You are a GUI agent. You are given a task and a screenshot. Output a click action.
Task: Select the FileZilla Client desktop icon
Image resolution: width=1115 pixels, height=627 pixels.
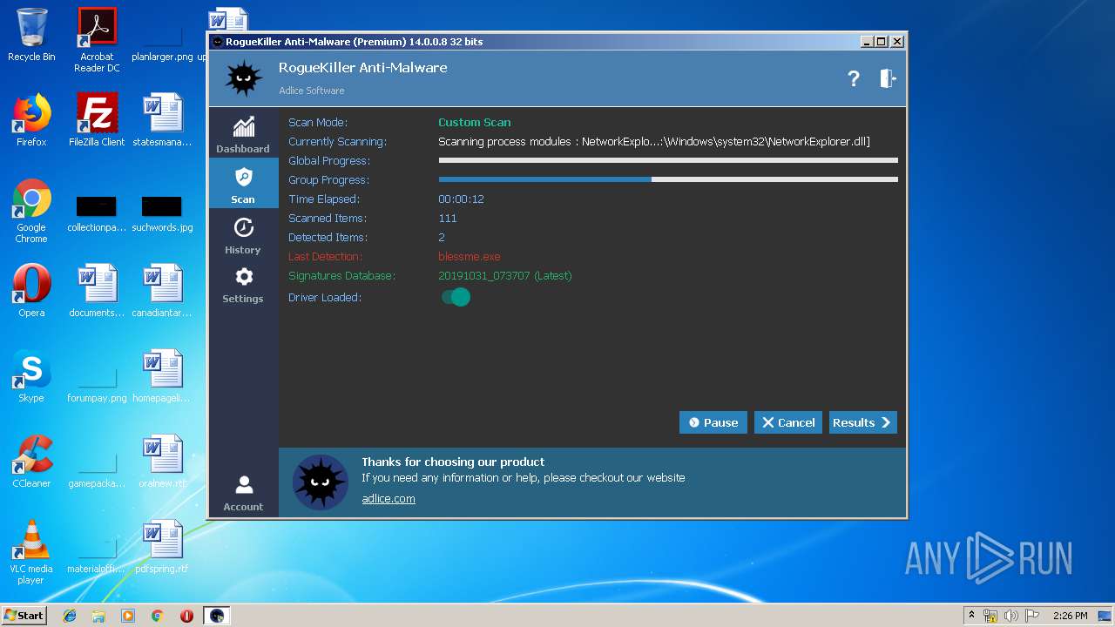tap(97, 120)
